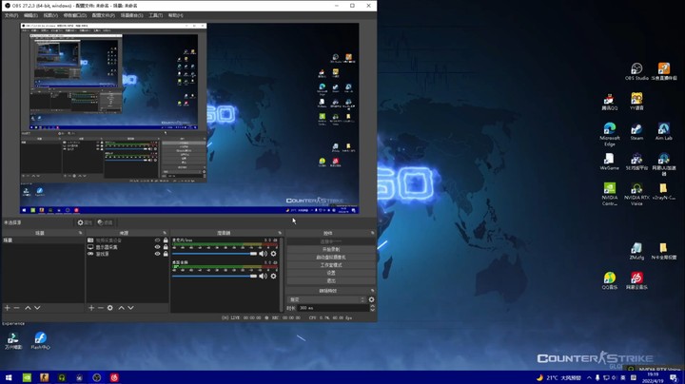Open the 网易云音乐 desktop shortcut
Screen dimensions: 685x384
point(636,280)
